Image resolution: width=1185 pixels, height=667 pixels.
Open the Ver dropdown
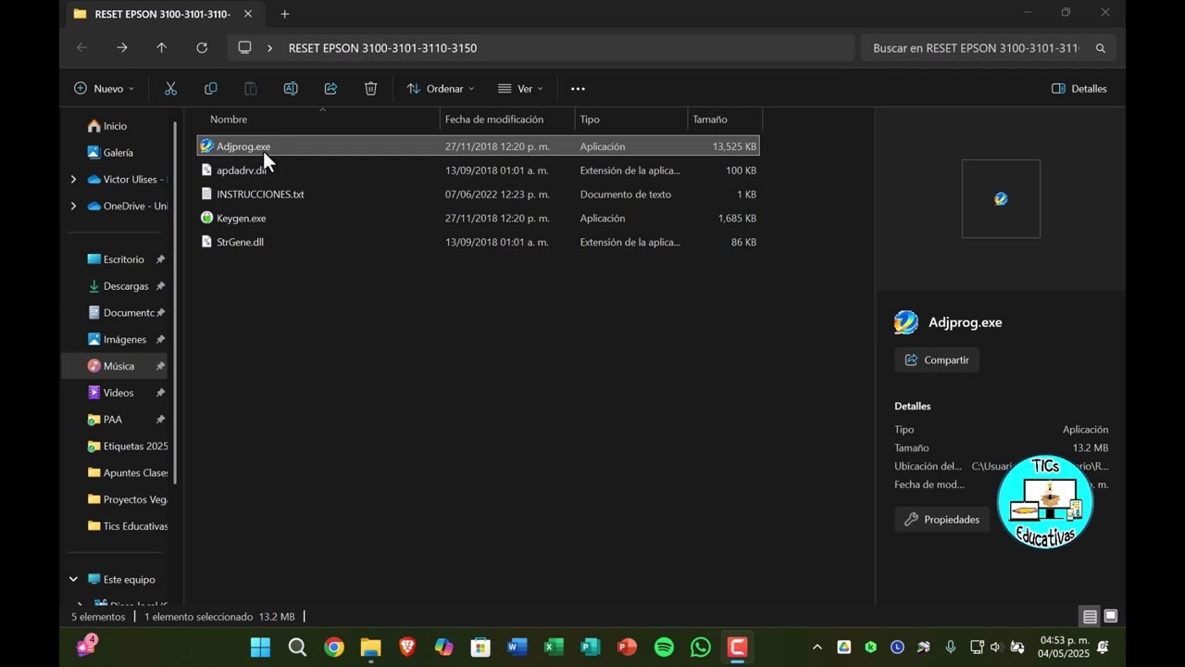click(x=520, y=89)
